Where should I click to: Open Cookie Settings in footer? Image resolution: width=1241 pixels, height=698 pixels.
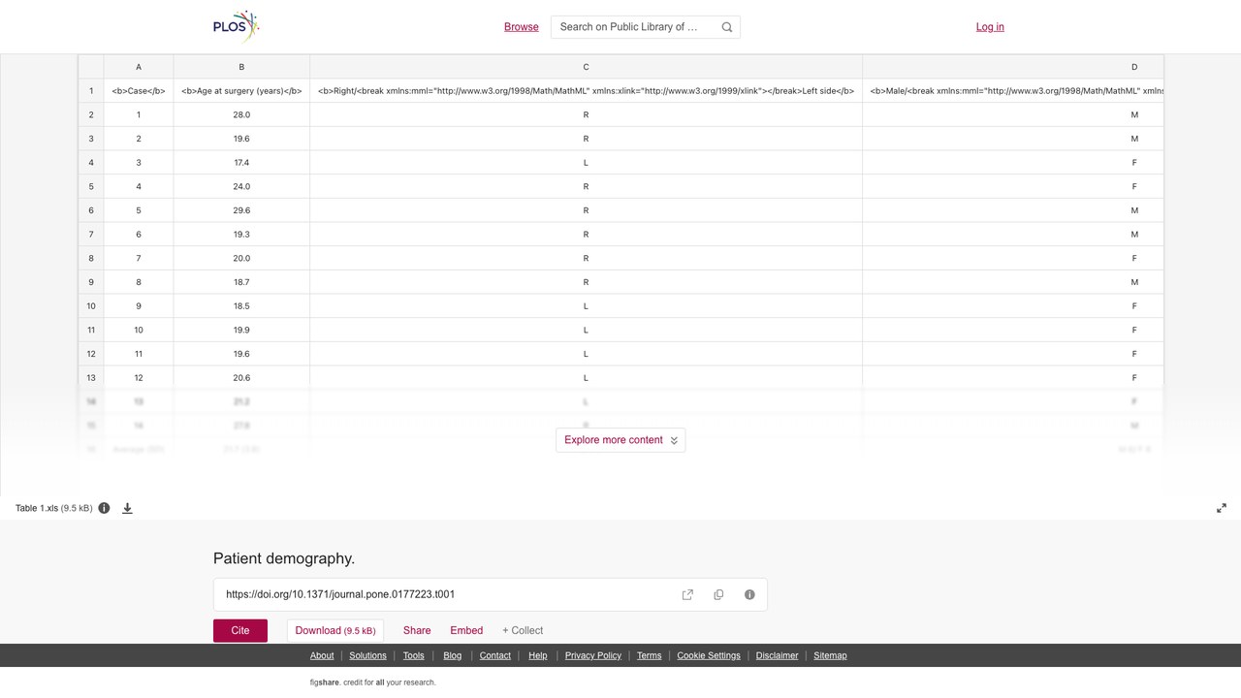(709, 655)
